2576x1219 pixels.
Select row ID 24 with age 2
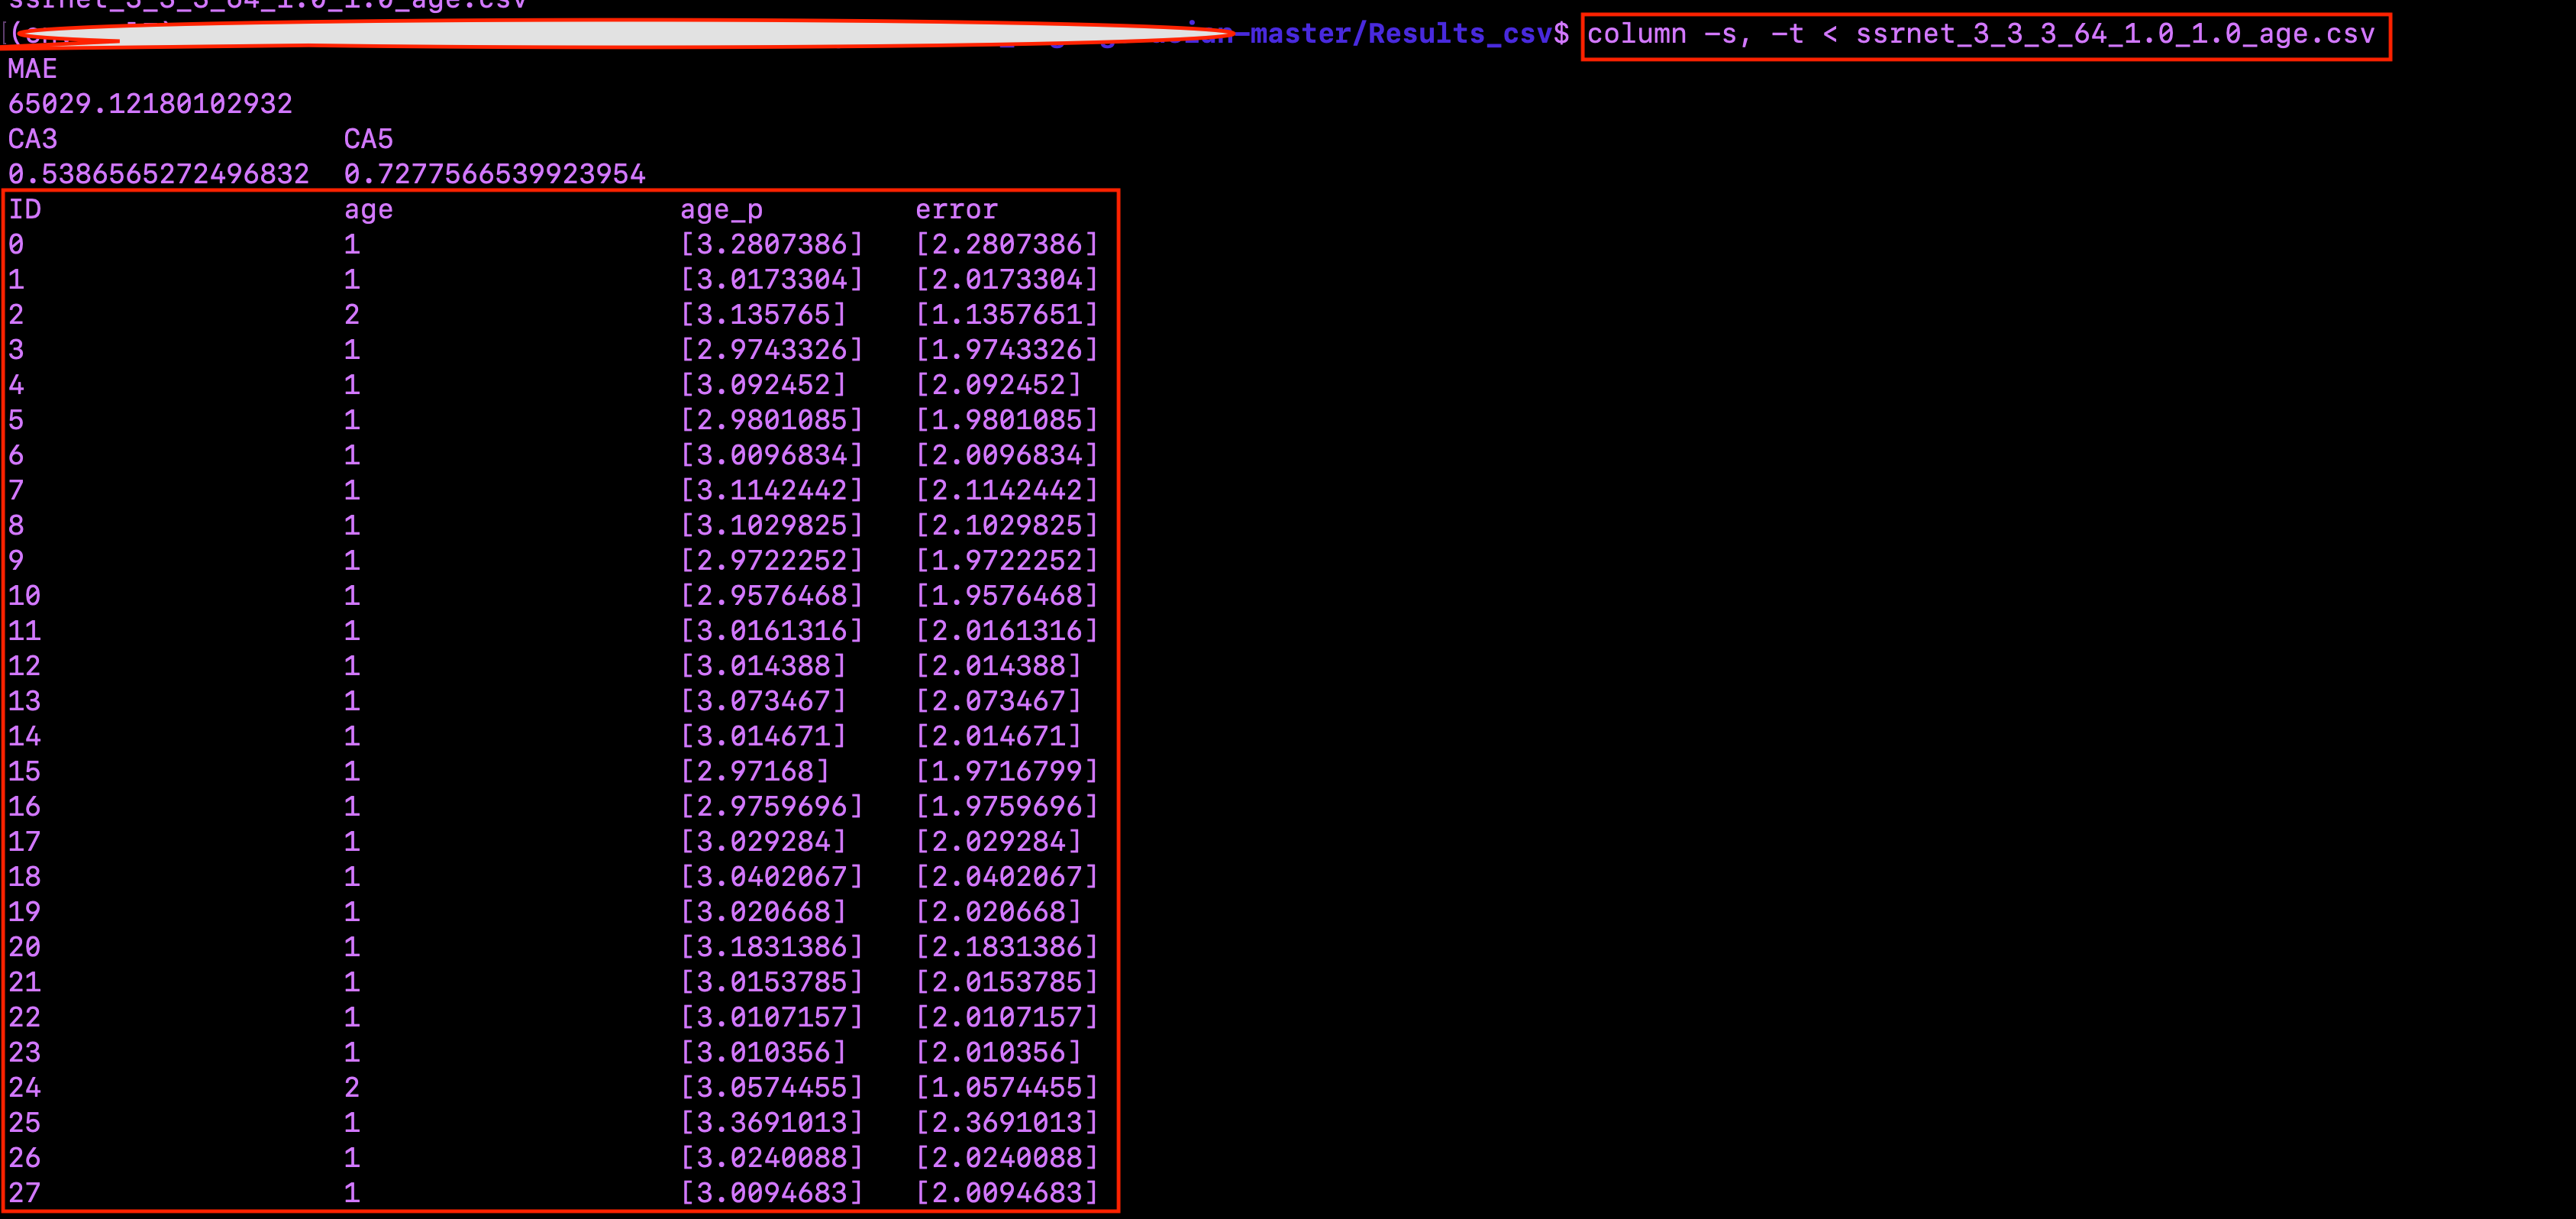pyautogui.click(x=24, y=1087)
